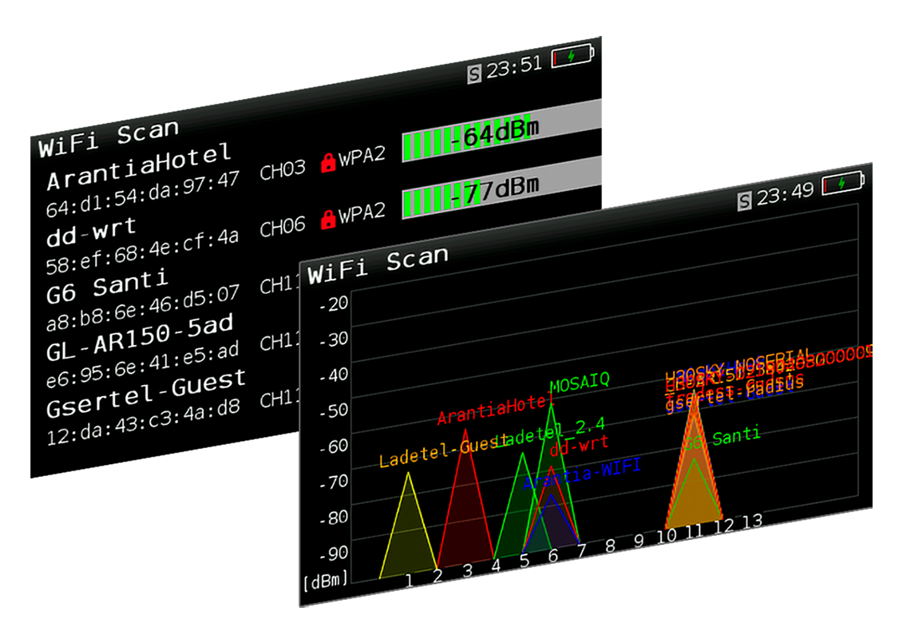Screen dimensions: 903x639
Task: Click the red lock icon on the dd-wrt row
Action: [x=328, y=218]
